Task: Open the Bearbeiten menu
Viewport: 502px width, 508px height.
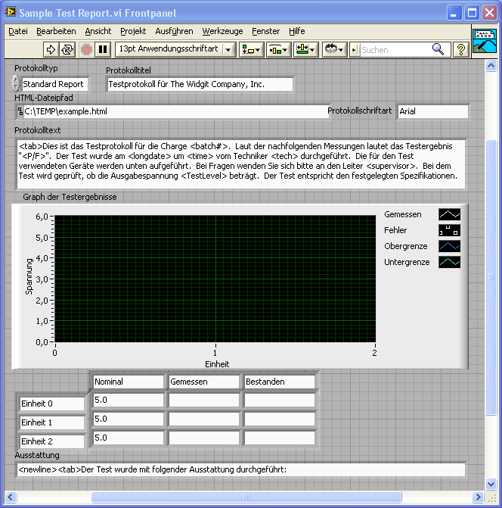Action: pyautogui.click(x=56, y=31)
